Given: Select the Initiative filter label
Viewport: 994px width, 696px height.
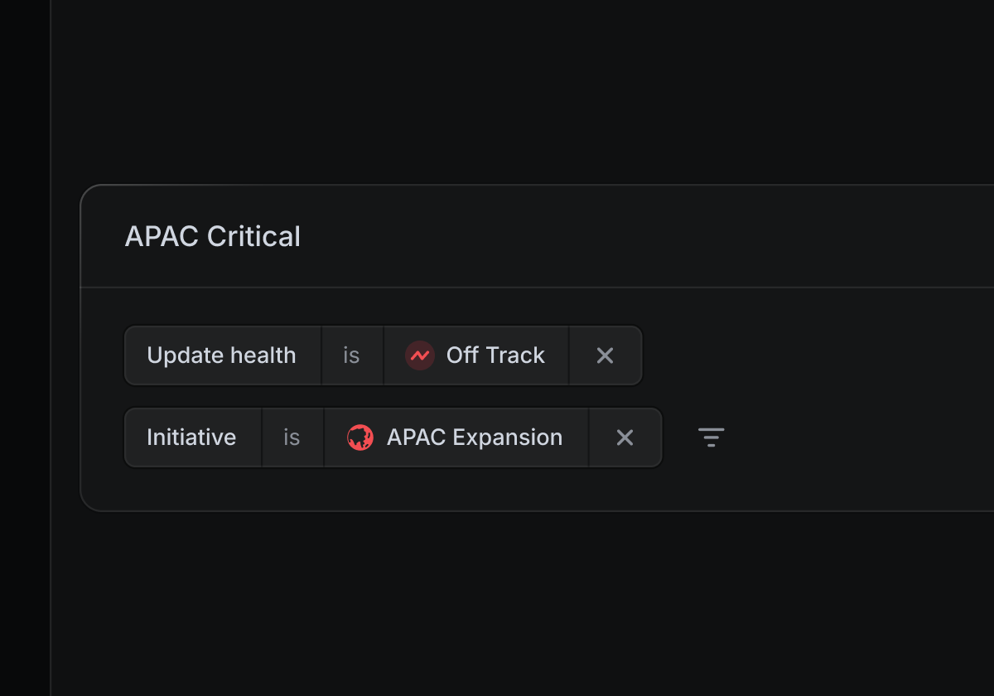Looking at the screenshot, I should (x=192, y=437).
